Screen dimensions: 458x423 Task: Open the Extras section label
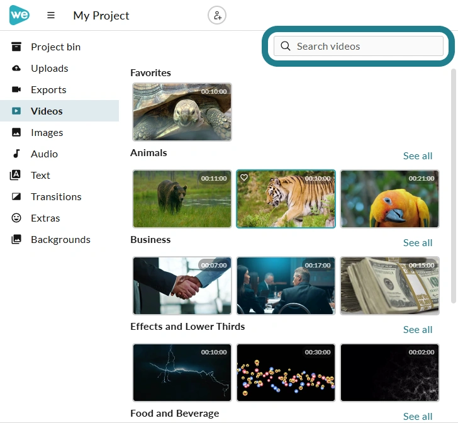click(x=45, y=218)
